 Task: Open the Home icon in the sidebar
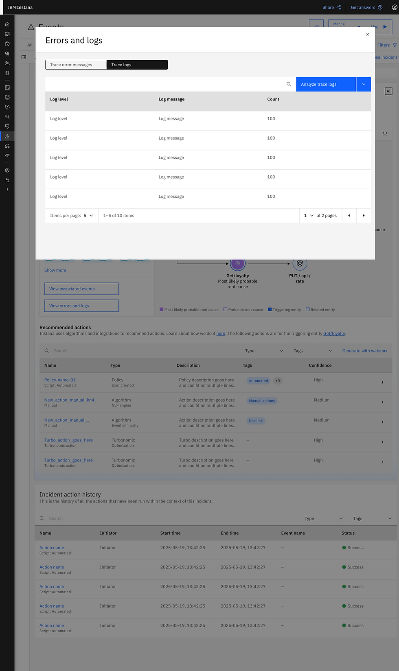click(x=7, y=24)
